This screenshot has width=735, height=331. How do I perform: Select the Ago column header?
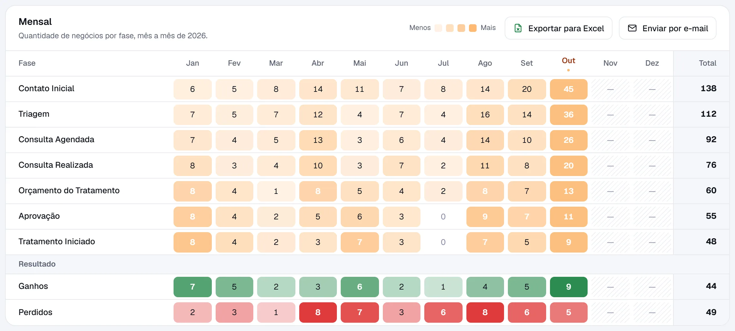[485, 63]
